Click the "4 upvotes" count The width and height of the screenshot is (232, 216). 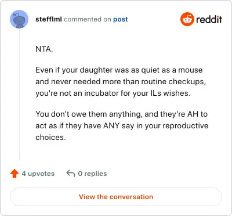[38, 174]
